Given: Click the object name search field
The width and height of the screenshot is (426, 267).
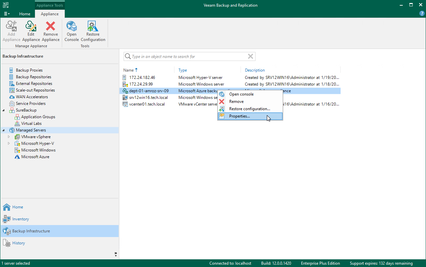Looking at the screenshot, I should tap(189, 57).
